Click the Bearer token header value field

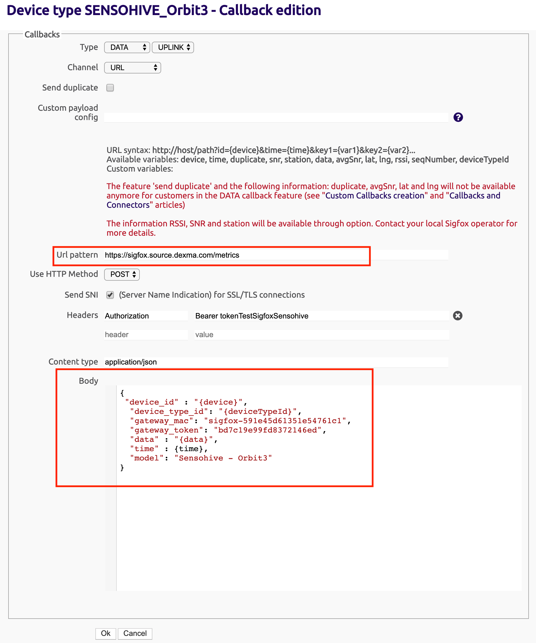(322, 316)
